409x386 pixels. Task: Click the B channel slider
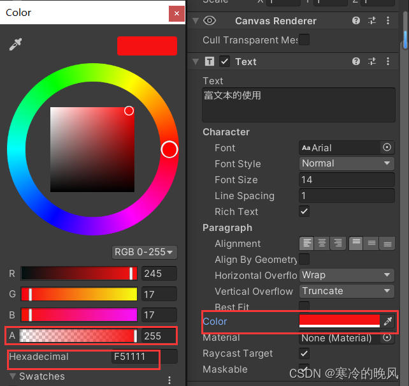(79, 315)
